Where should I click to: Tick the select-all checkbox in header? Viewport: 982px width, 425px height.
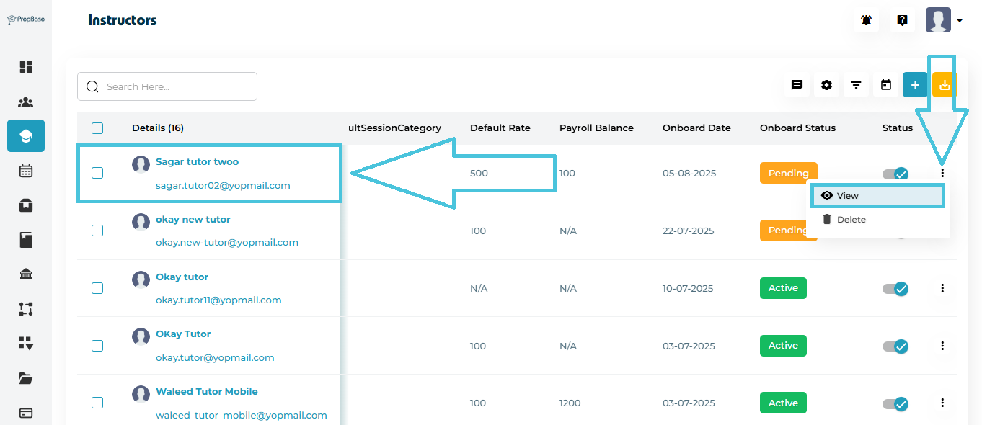97,128
